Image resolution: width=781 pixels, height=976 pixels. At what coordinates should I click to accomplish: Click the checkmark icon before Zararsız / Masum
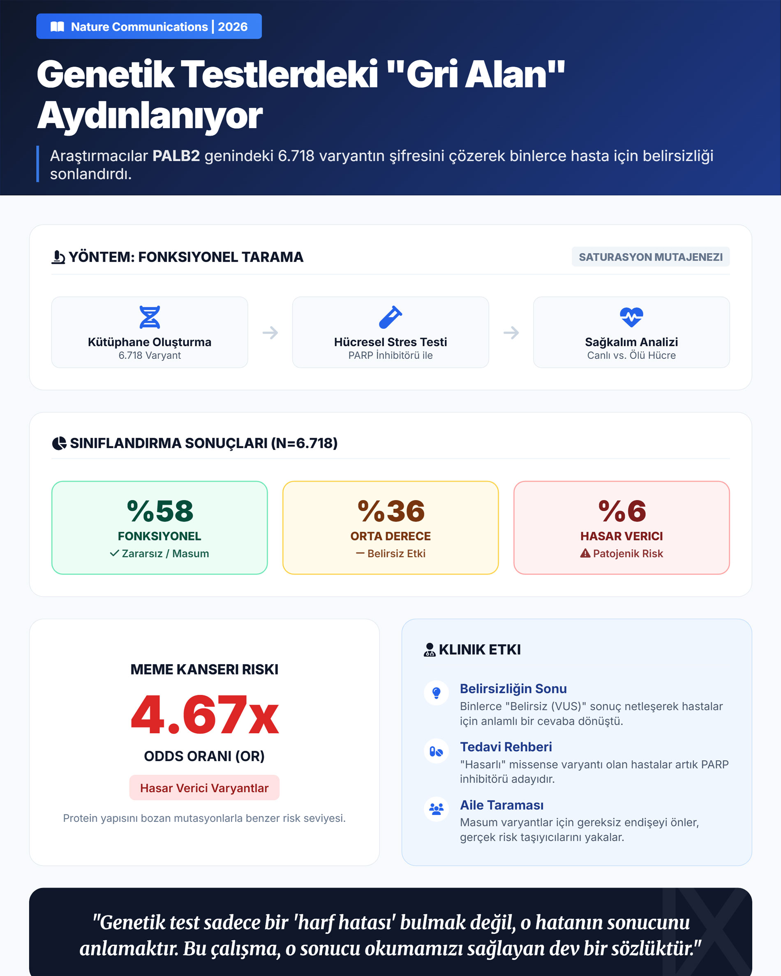click(x=115, y=553)
